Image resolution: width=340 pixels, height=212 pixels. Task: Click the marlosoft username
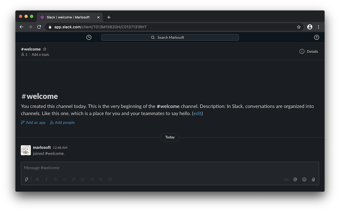[42, 147]
